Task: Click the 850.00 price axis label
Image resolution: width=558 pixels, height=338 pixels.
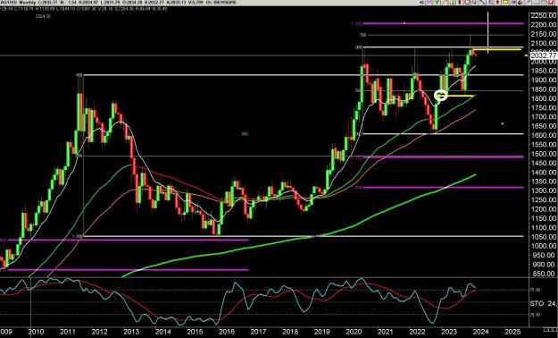Action: click(x=544, y=274)
